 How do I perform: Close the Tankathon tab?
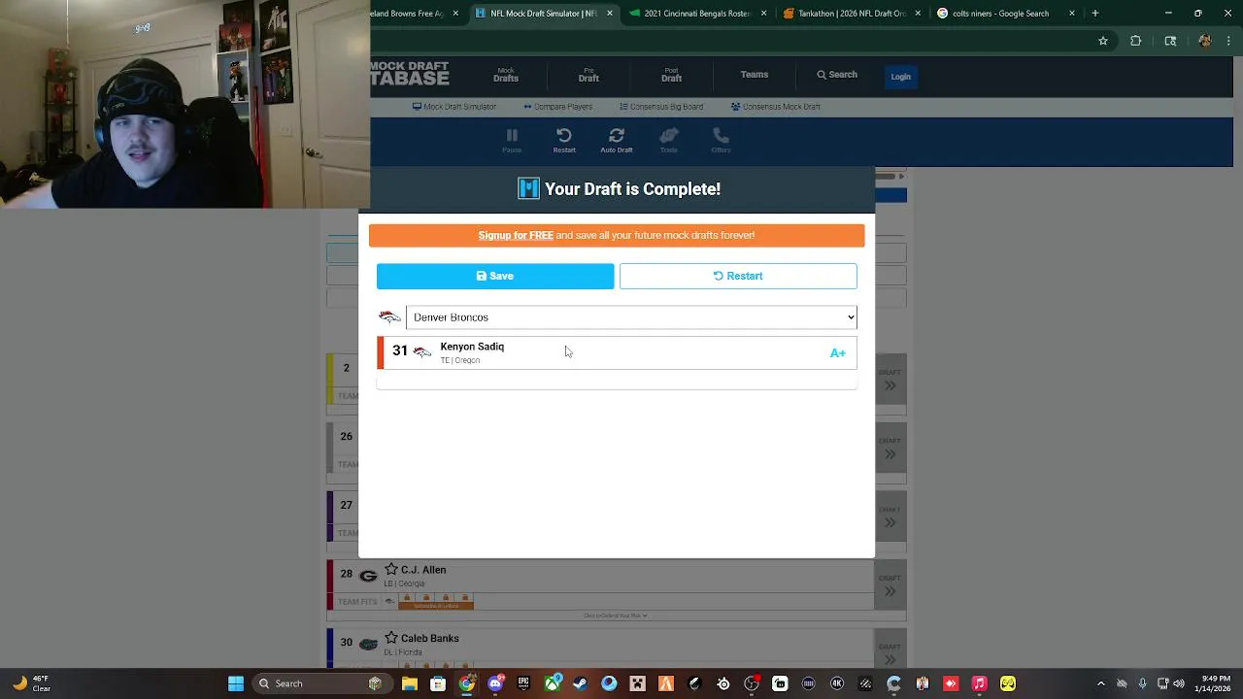pos(918,14)
